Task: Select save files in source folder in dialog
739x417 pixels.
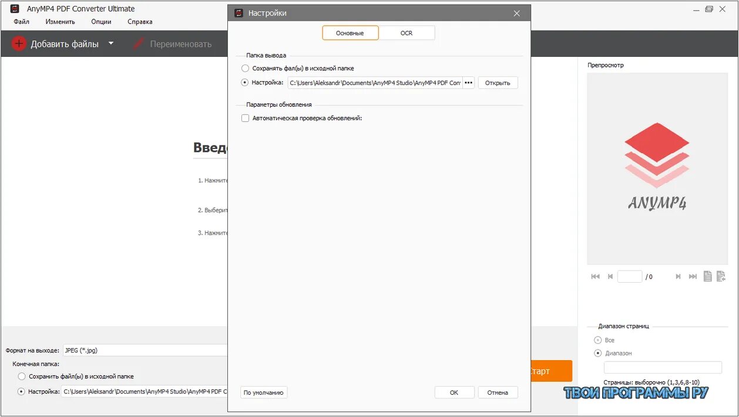Action: (246, 68)
